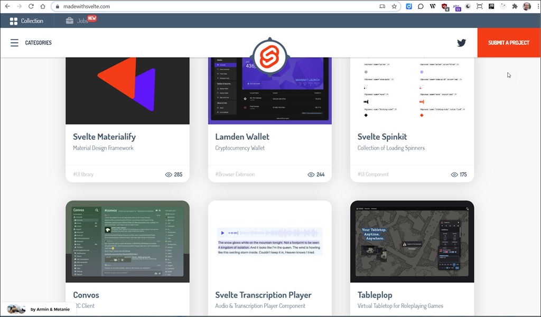Open the JetBrains JB extension
541x317 pixels.
coord(491,6)
